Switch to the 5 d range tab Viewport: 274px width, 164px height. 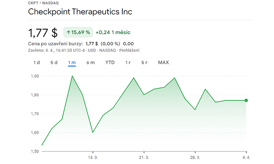[54, 62]
